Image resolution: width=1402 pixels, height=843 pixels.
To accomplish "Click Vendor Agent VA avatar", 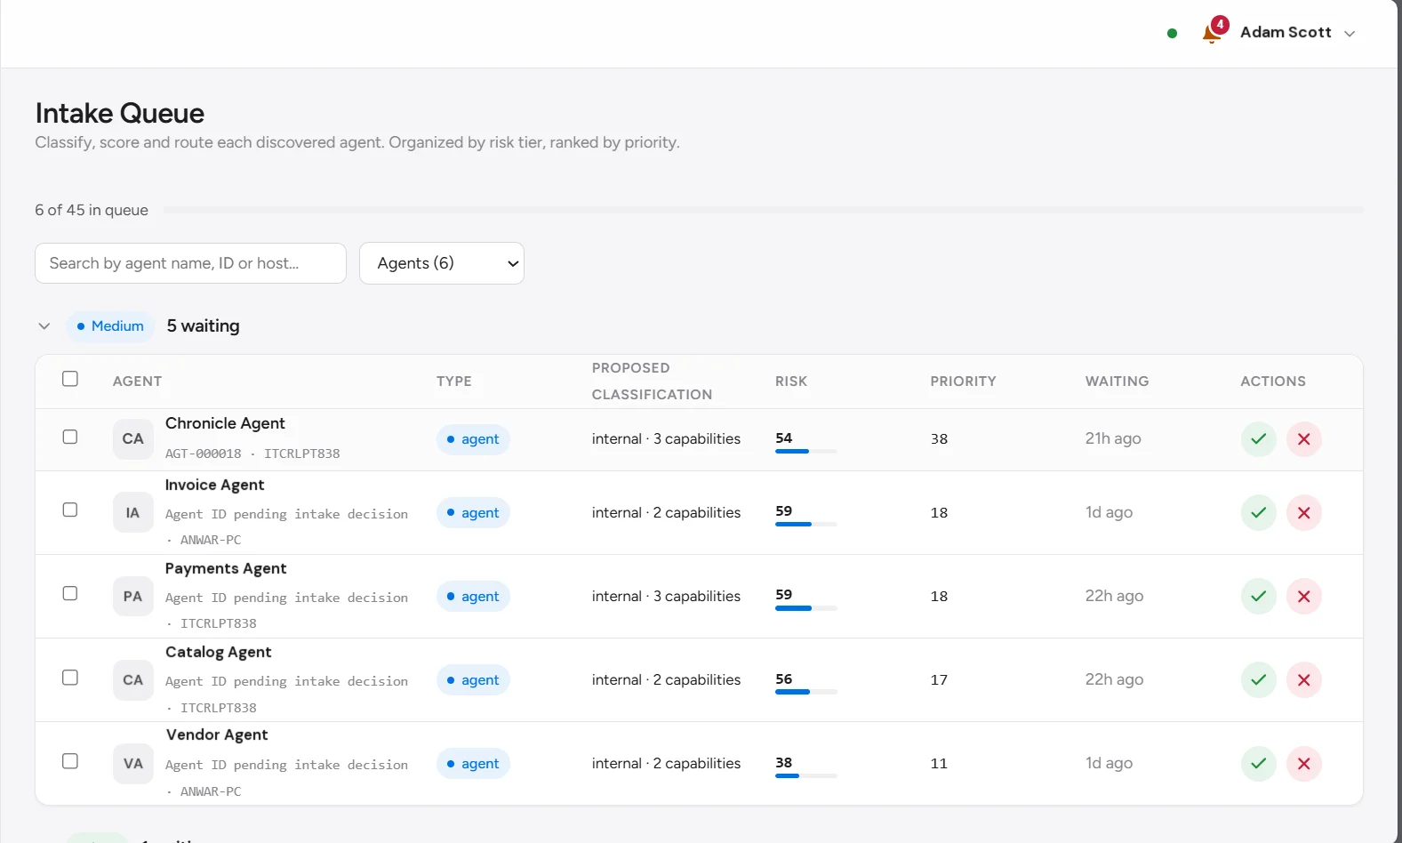I will [132, 764].
